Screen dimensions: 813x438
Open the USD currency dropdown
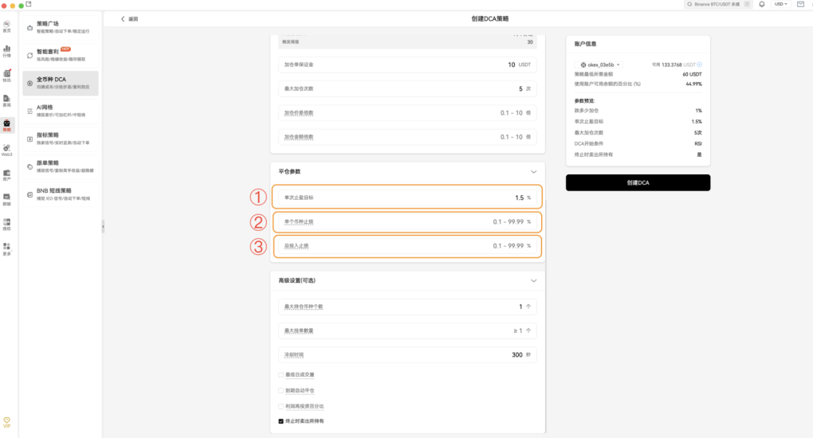pos(780,4)
